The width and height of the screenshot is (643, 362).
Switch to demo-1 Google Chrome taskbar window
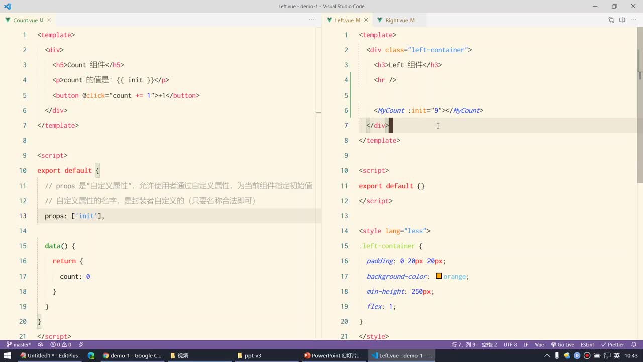coord(133,355)
